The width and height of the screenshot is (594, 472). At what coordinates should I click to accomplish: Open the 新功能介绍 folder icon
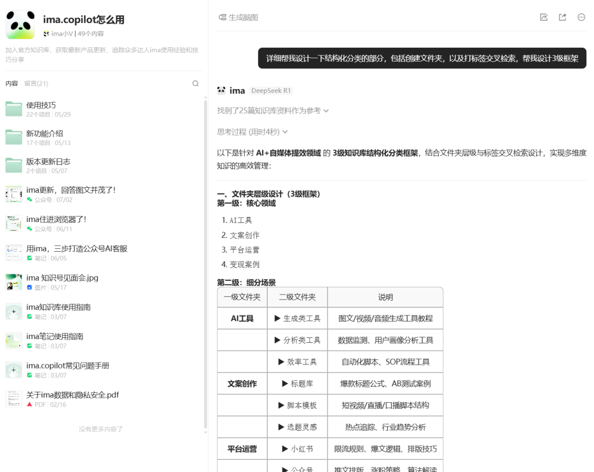[x=14, y=137]
